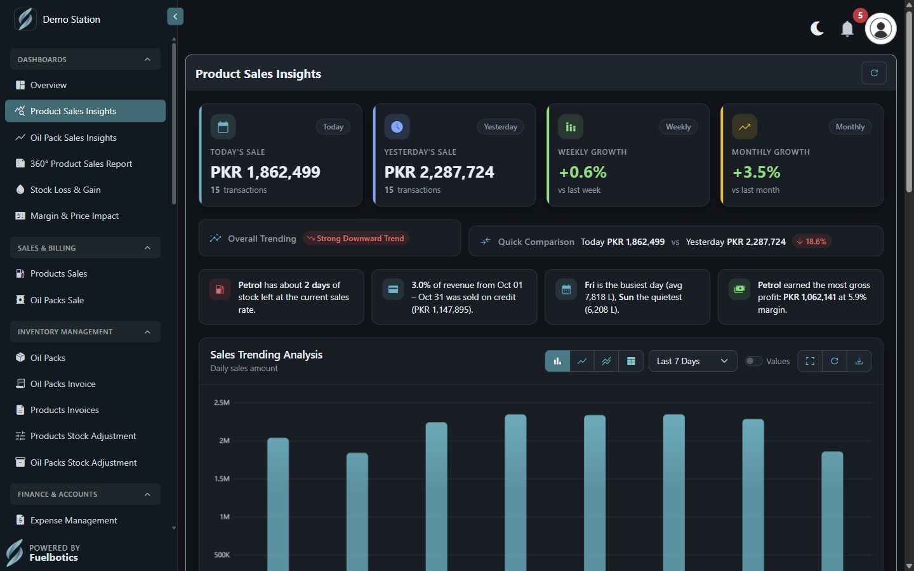Collapse the sidebar with the chevron button
Image resolution: width=914 pixels, height=571 pixels.
tap(175, 16)
